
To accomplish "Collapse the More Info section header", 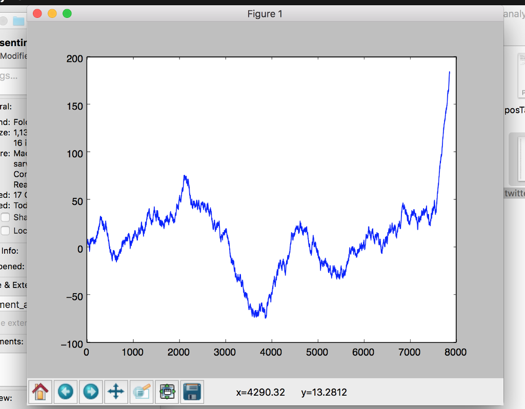I will point(11,251).
